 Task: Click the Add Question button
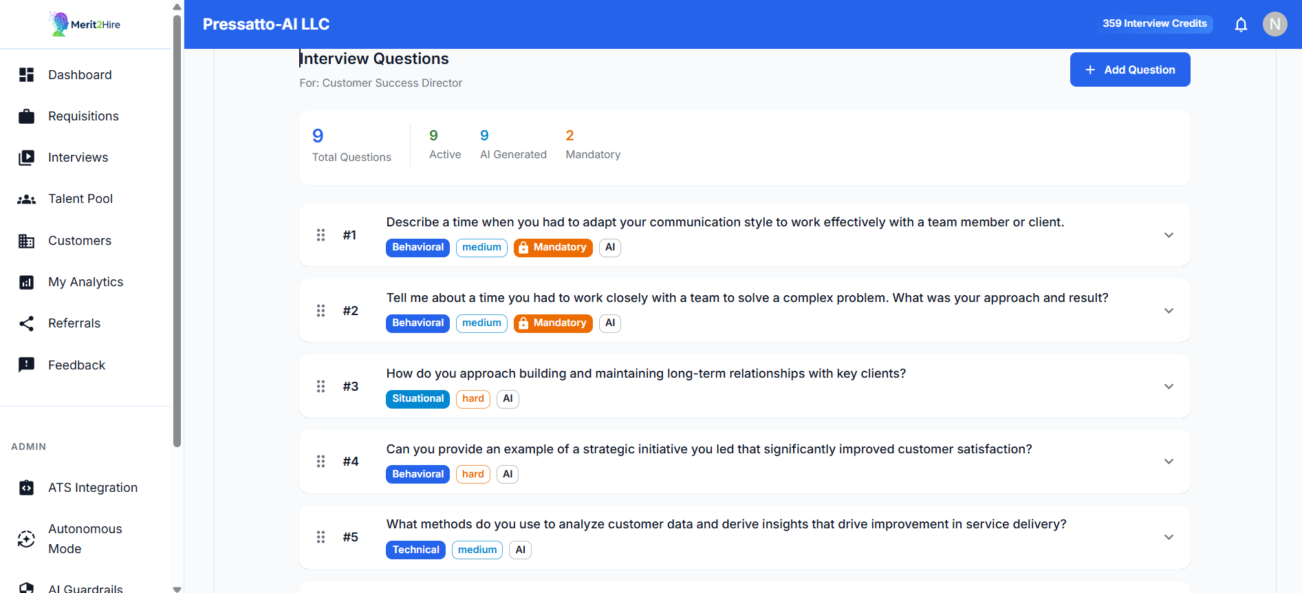point(1129,69)
